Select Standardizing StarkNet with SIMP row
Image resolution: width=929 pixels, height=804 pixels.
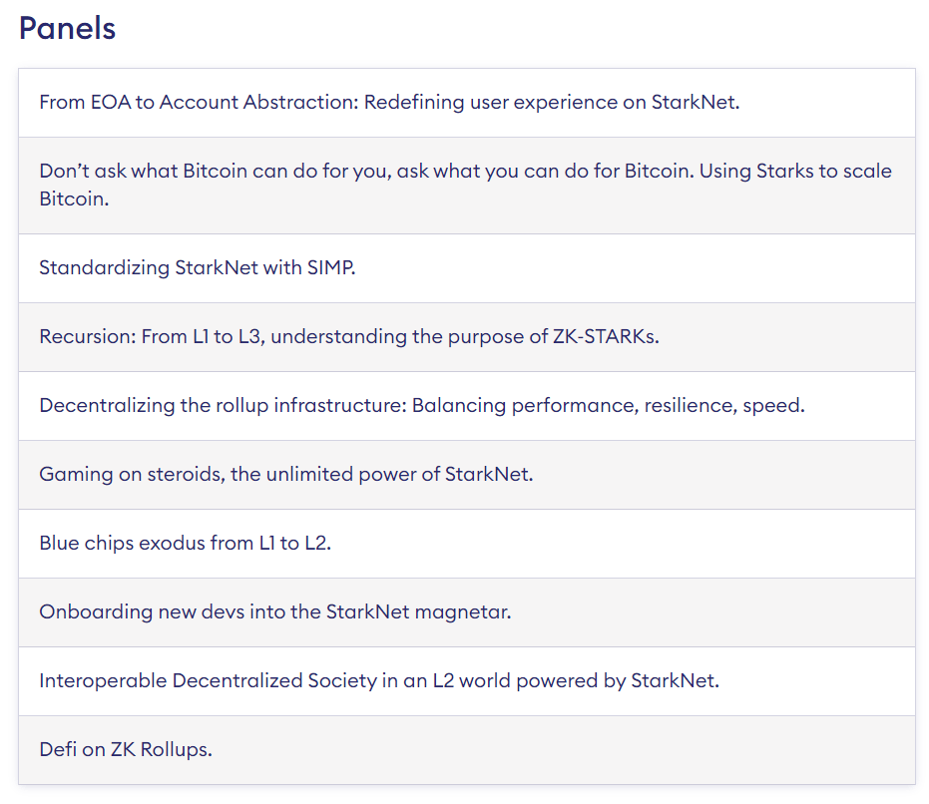pyautogui.click(x=467, y=268)
